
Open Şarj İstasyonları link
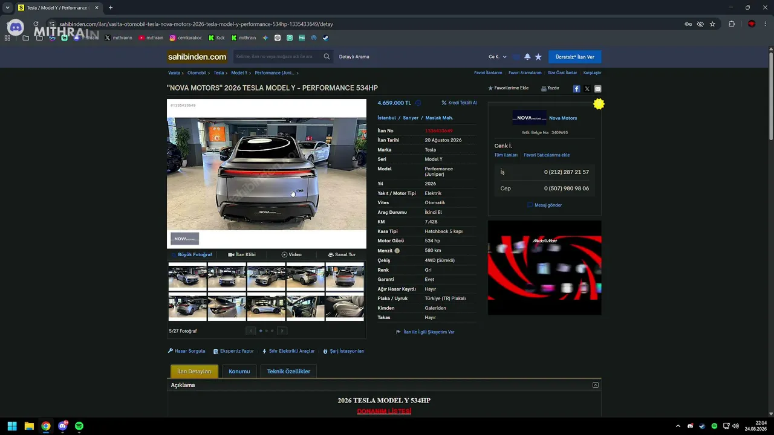click(x=343, y=351)
